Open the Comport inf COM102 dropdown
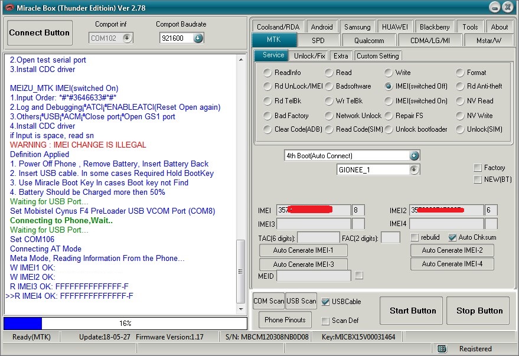 [127, 38]
